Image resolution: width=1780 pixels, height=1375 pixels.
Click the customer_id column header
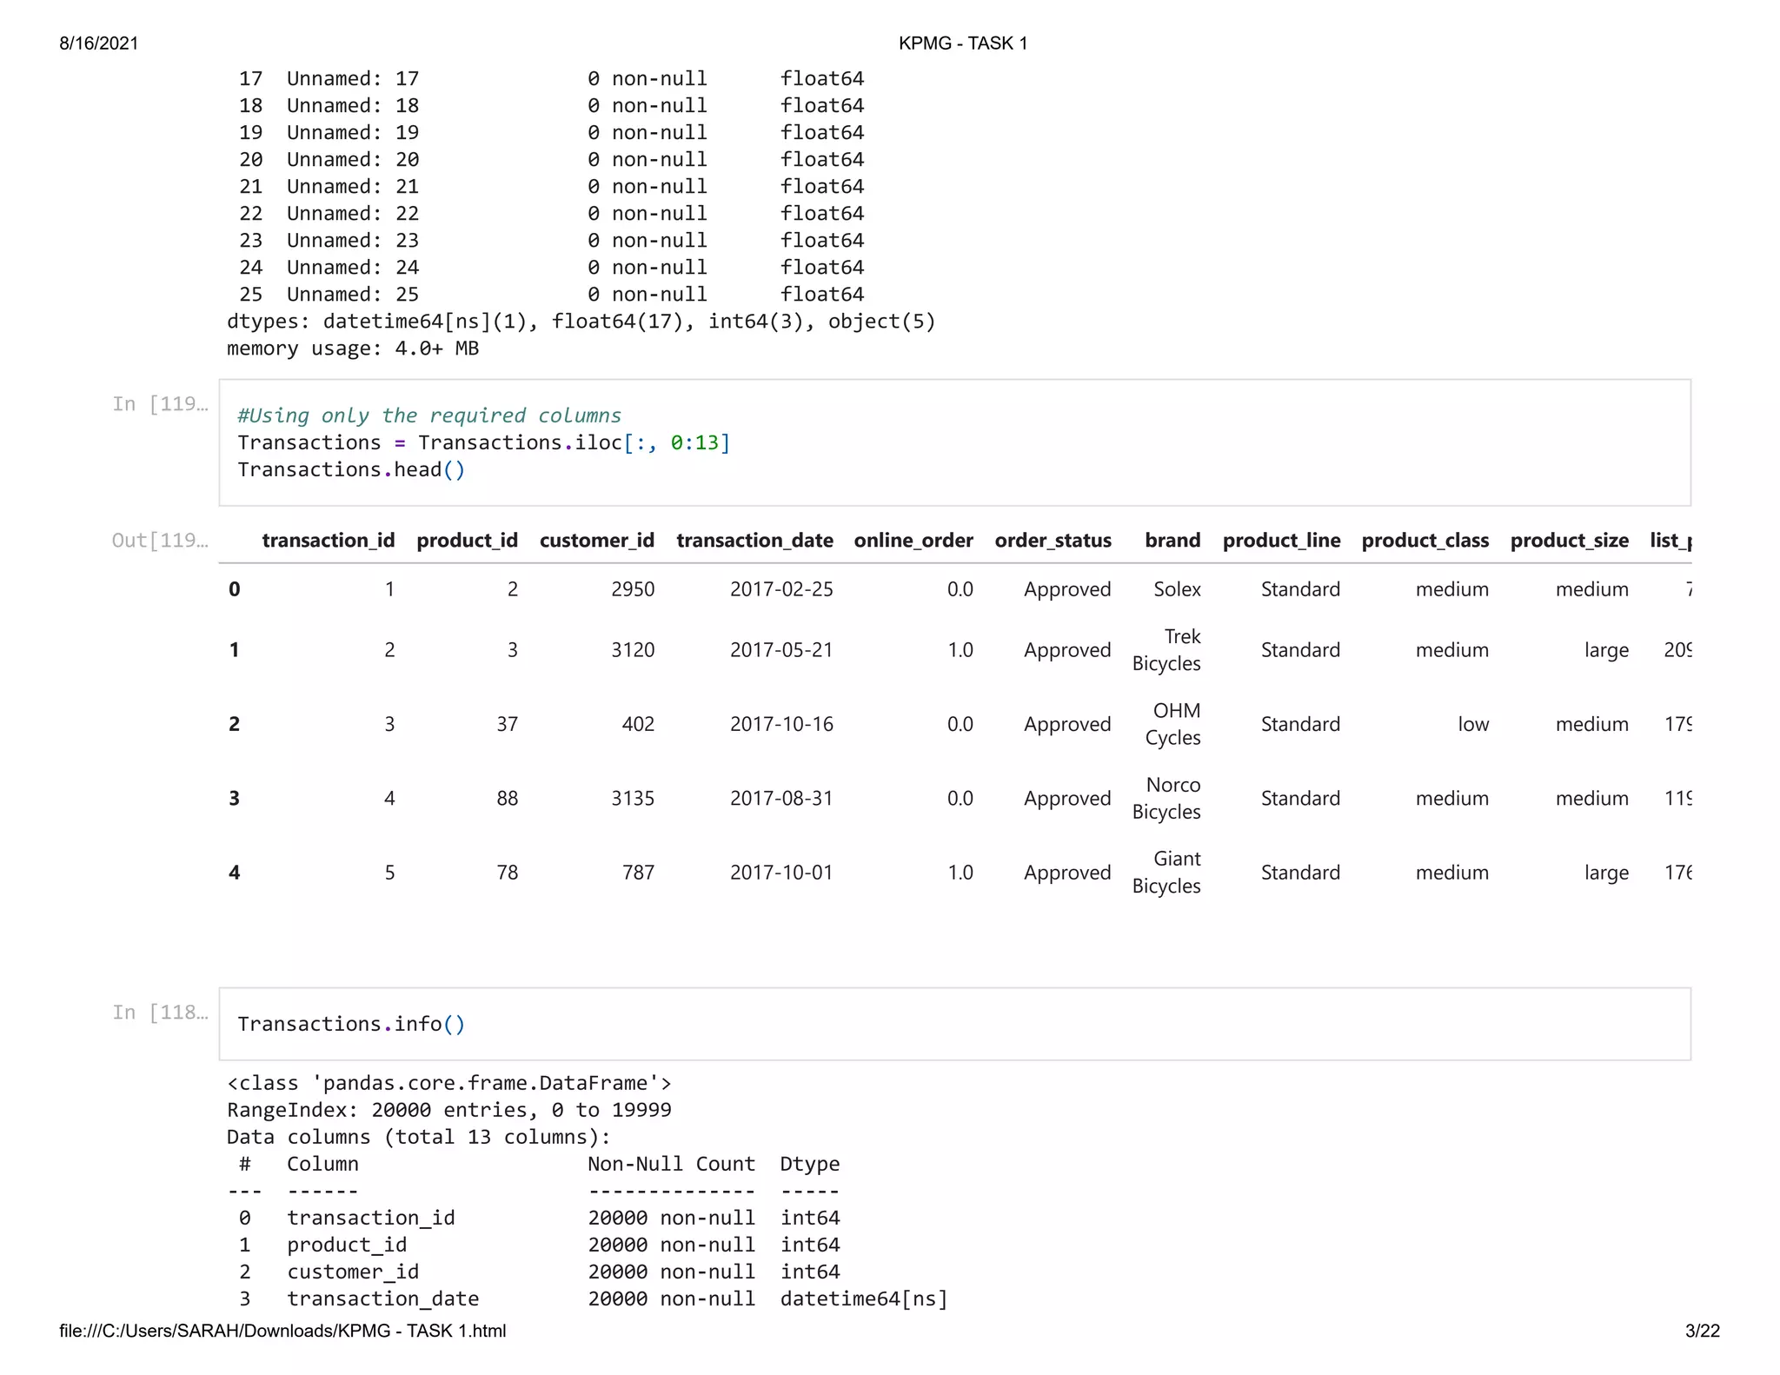click(596, 541)
